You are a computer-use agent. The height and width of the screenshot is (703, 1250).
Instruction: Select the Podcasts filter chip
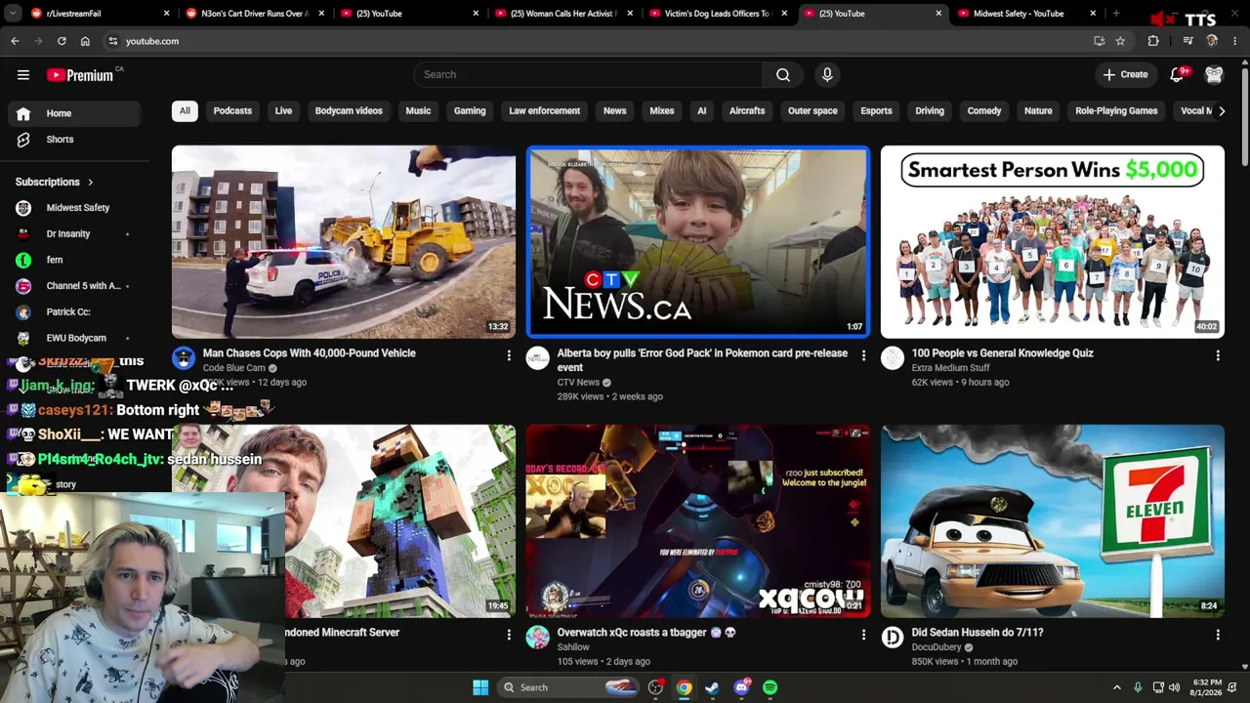[232, 111]
